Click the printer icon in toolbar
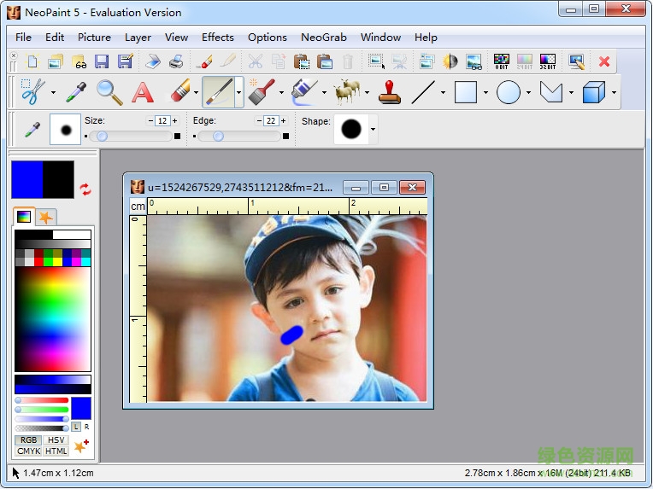The image size is (653, 489). pyautogui.click(x=175, y=61)
